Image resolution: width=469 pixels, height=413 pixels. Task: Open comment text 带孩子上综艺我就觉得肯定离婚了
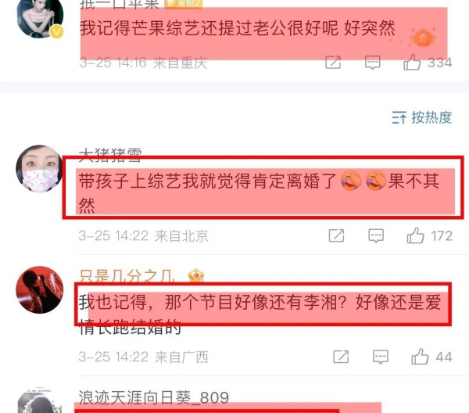[207, 181]
